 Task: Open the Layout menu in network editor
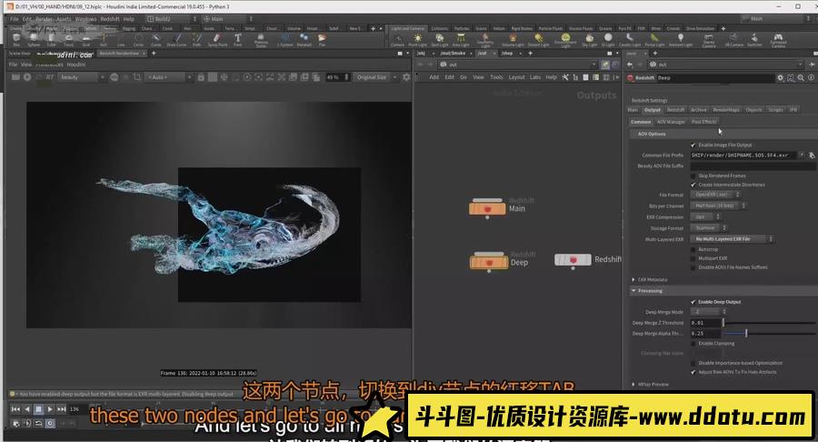pyautogui.click(x=516, y=77)
